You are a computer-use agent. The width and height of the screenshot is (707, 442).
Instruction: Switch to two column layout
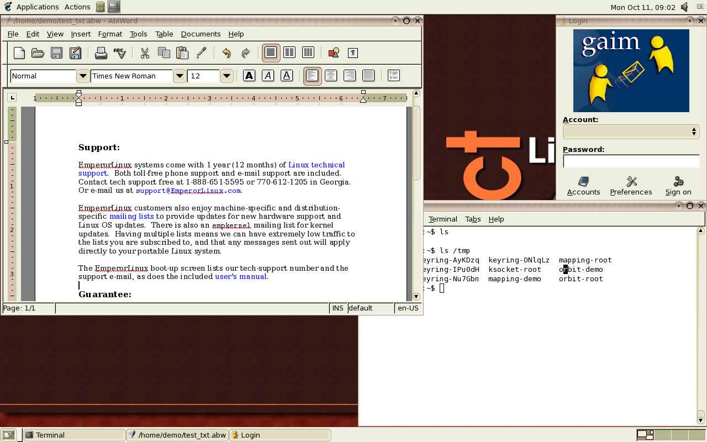point(289,53)
